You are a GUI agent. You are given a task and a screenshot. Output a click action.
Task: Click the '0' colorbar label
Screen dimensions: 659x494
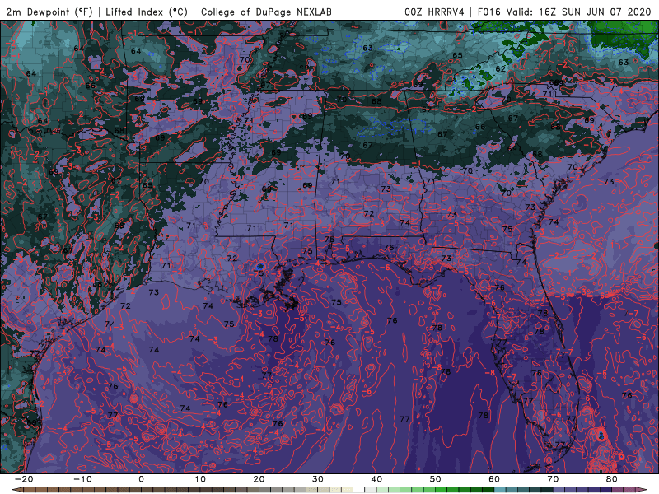pos(141,479)
